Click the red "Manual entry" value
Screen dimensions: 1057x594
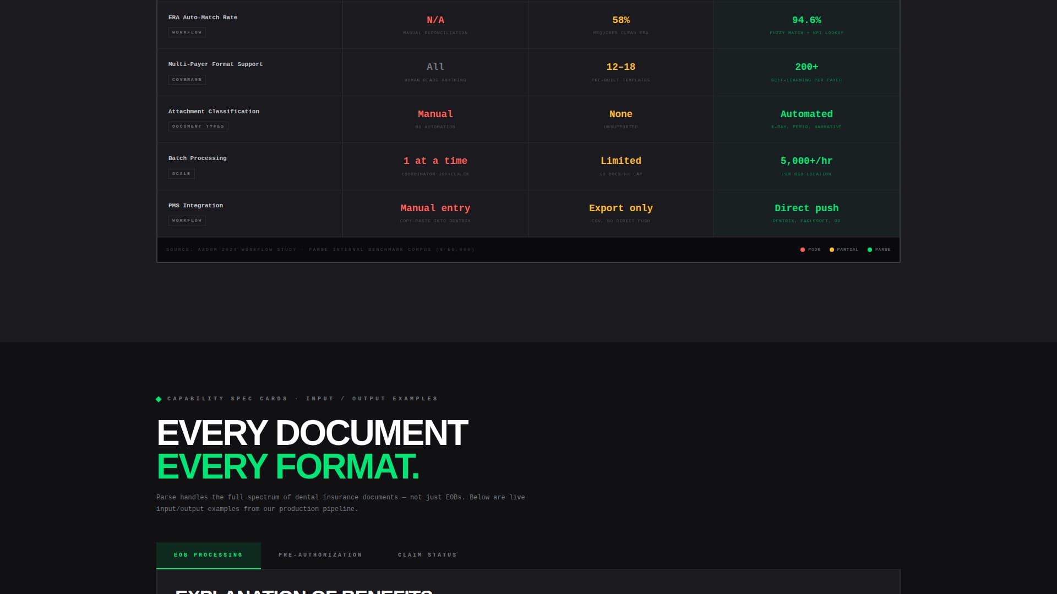click(435, 208)
